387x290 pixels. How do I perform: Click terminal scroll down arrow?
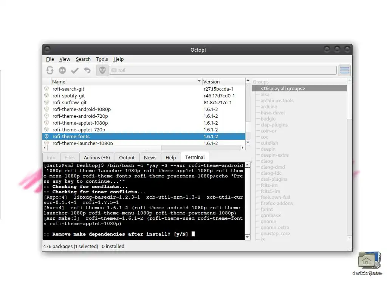pos(247,237)
